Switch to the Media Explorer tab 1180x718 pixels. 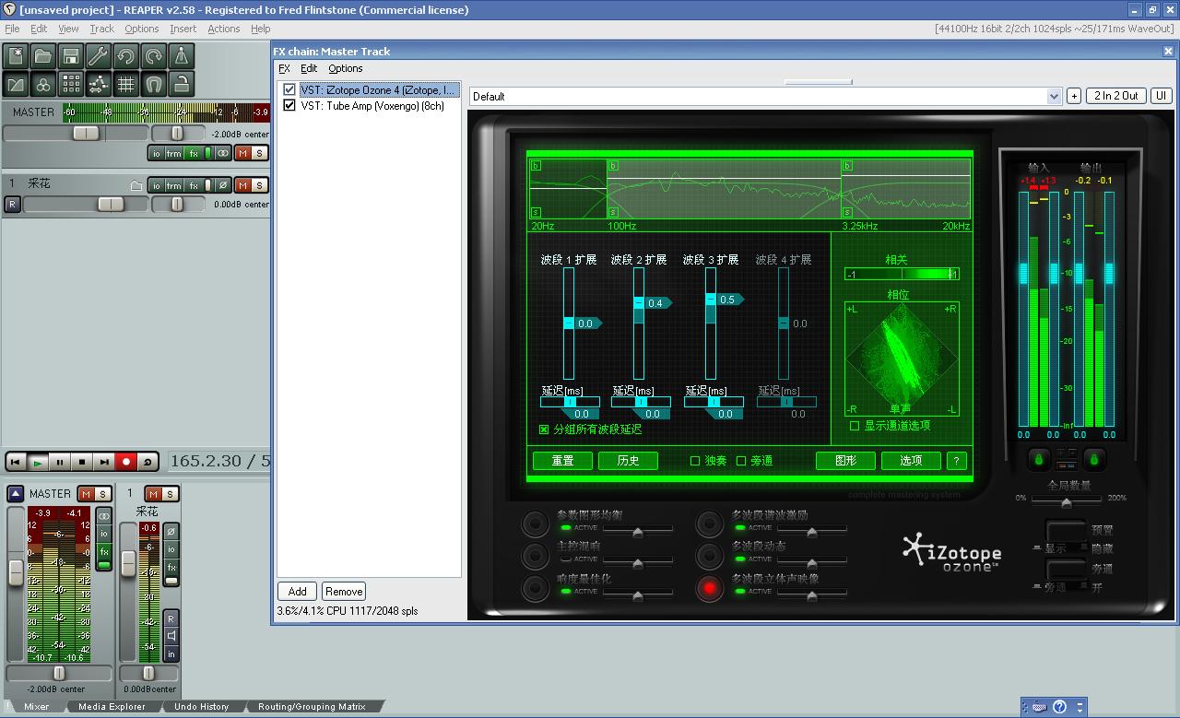(x=112, y=707)
